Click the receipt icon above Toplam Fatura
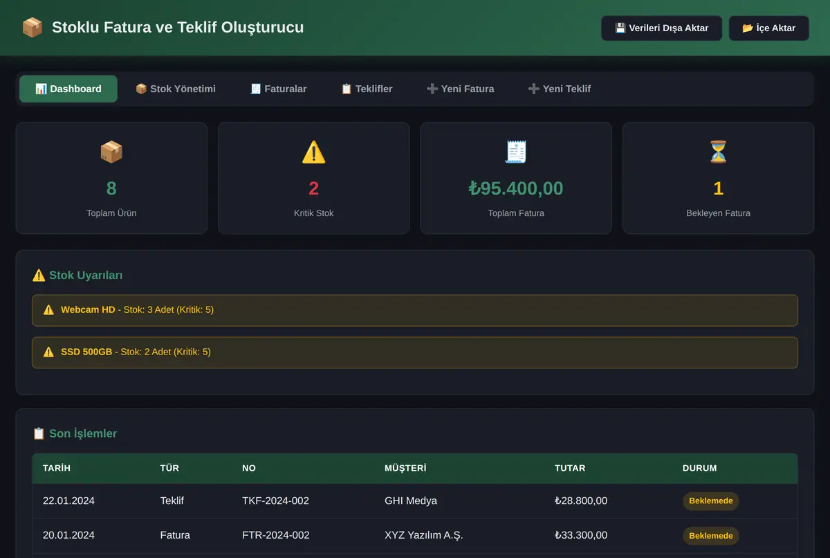The height and width of the screenshot is (558, 830). [x=516, y=152]
